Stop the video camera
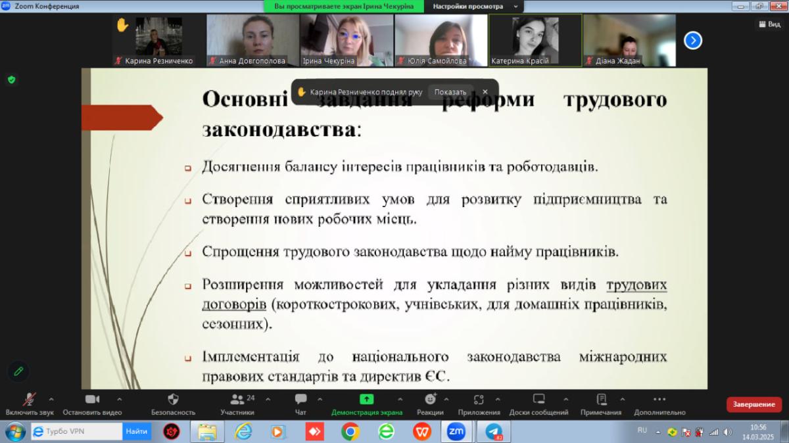789x443 pixels. tap(92, 400)
